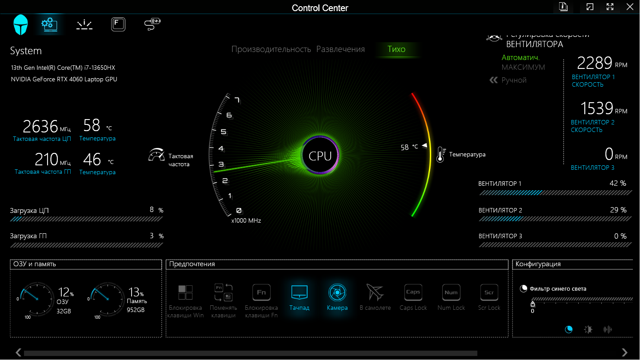Click the right scroll arrow at bottom

point(624,353)
